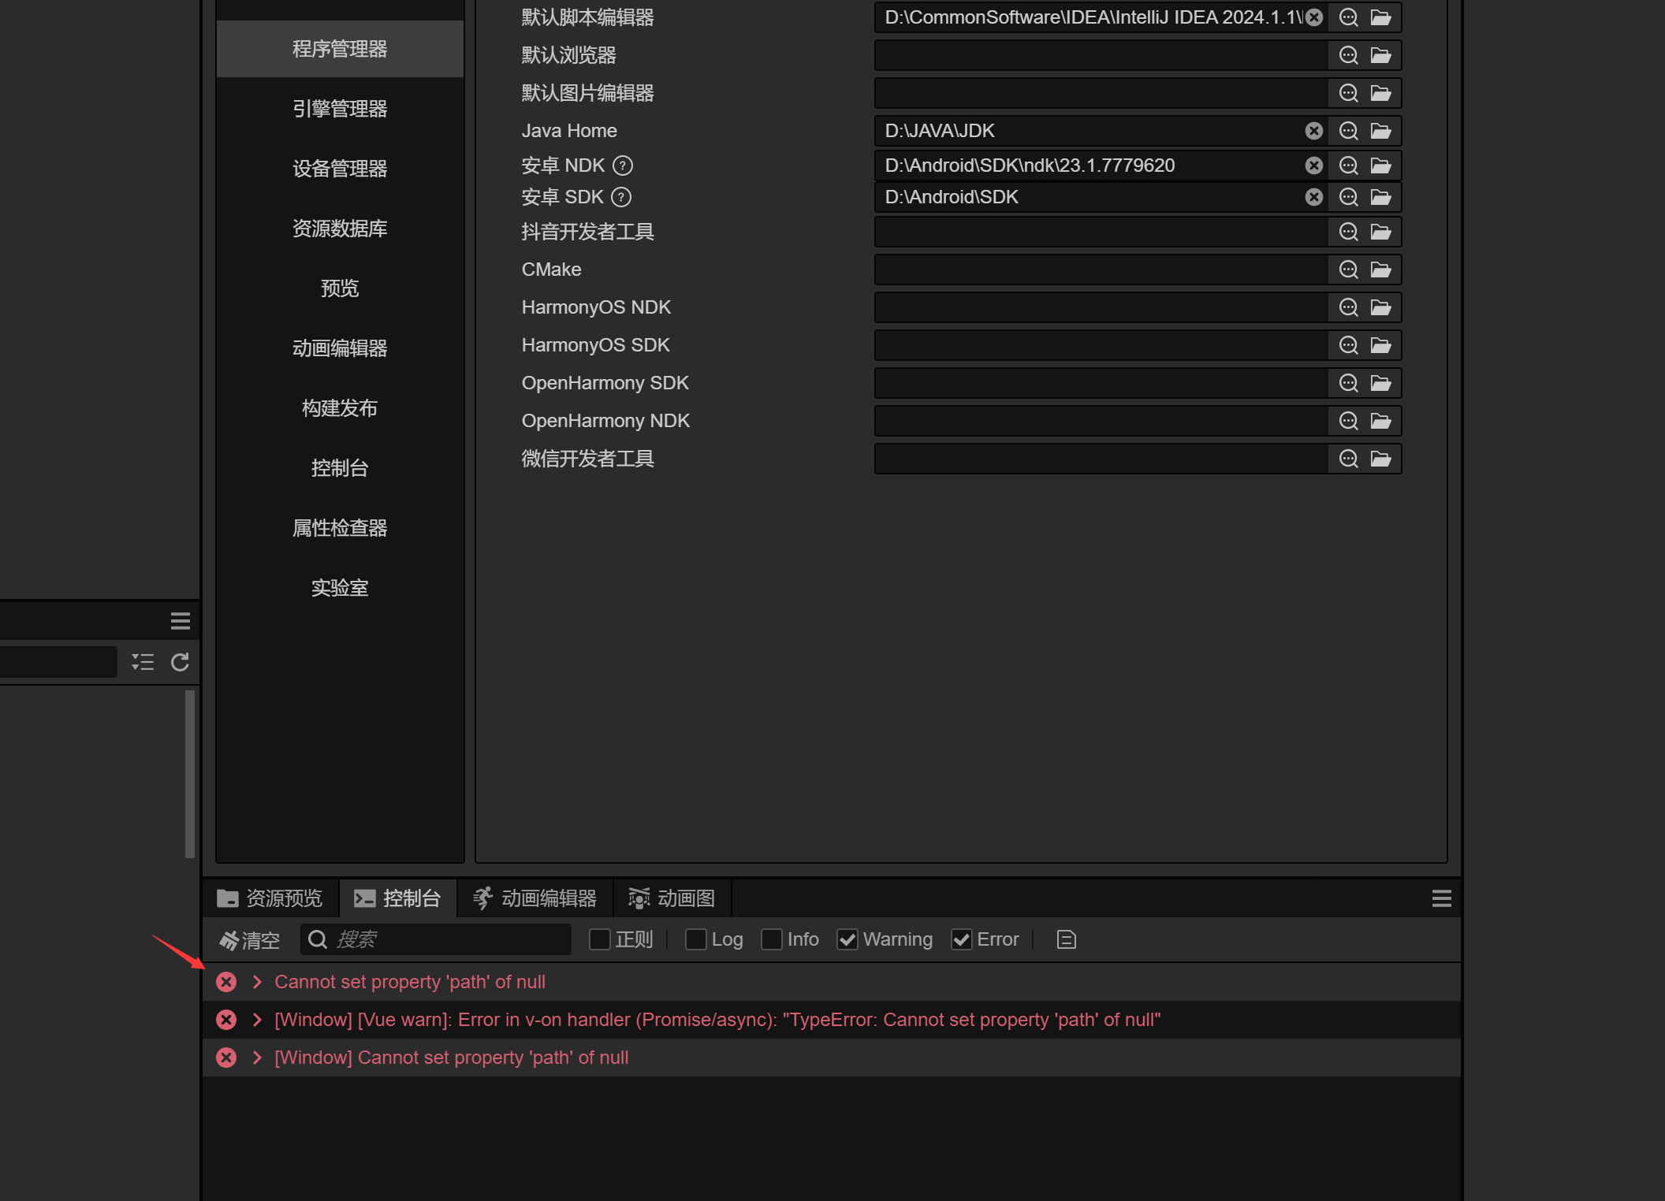Open help for 安卓 NDK
Screen dimensions: 1665x1201
pyautogui.click(x=623, y=165)
